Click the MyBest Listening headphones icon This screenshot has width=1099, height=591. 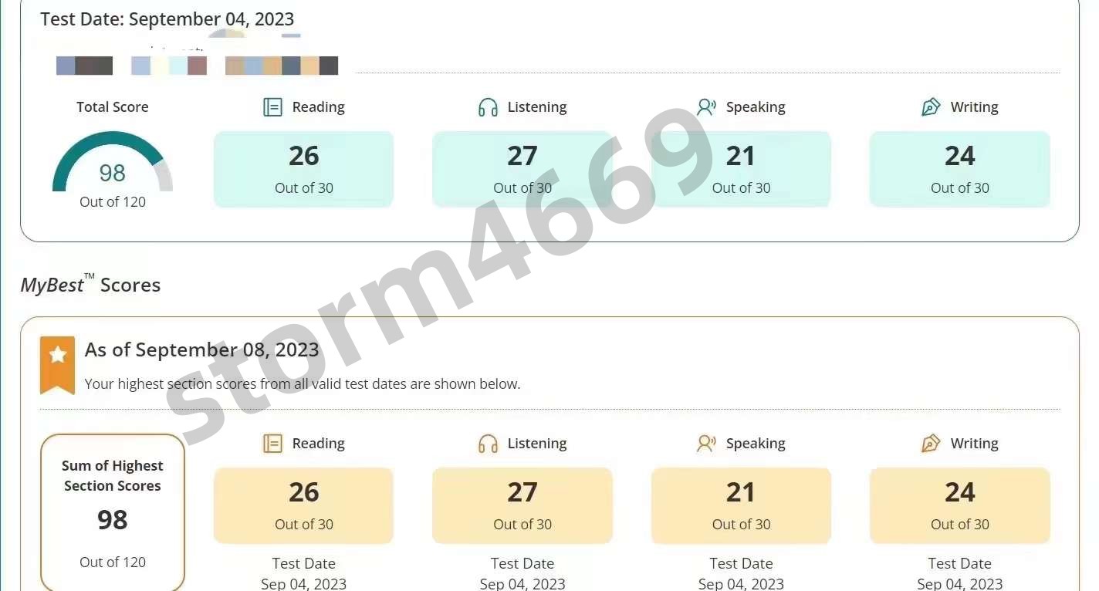pyautogui.click(x=488, y=444)
